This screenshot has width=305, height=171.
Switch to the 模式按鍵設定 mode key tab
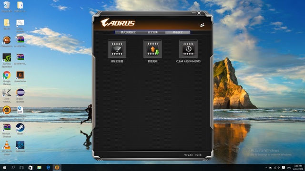click(x=128, y=32)
